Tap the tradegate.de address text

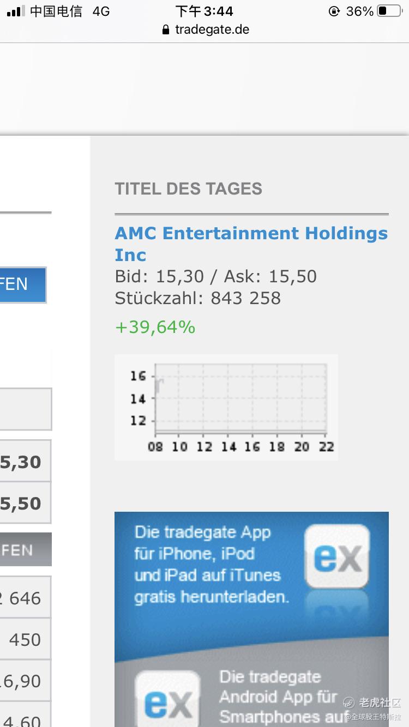pos(212,29)
